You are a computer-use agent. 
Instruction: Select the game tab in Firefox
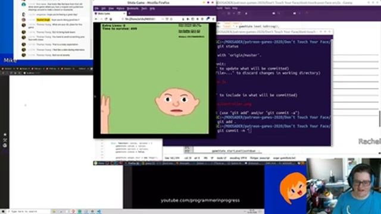point(110,14)
